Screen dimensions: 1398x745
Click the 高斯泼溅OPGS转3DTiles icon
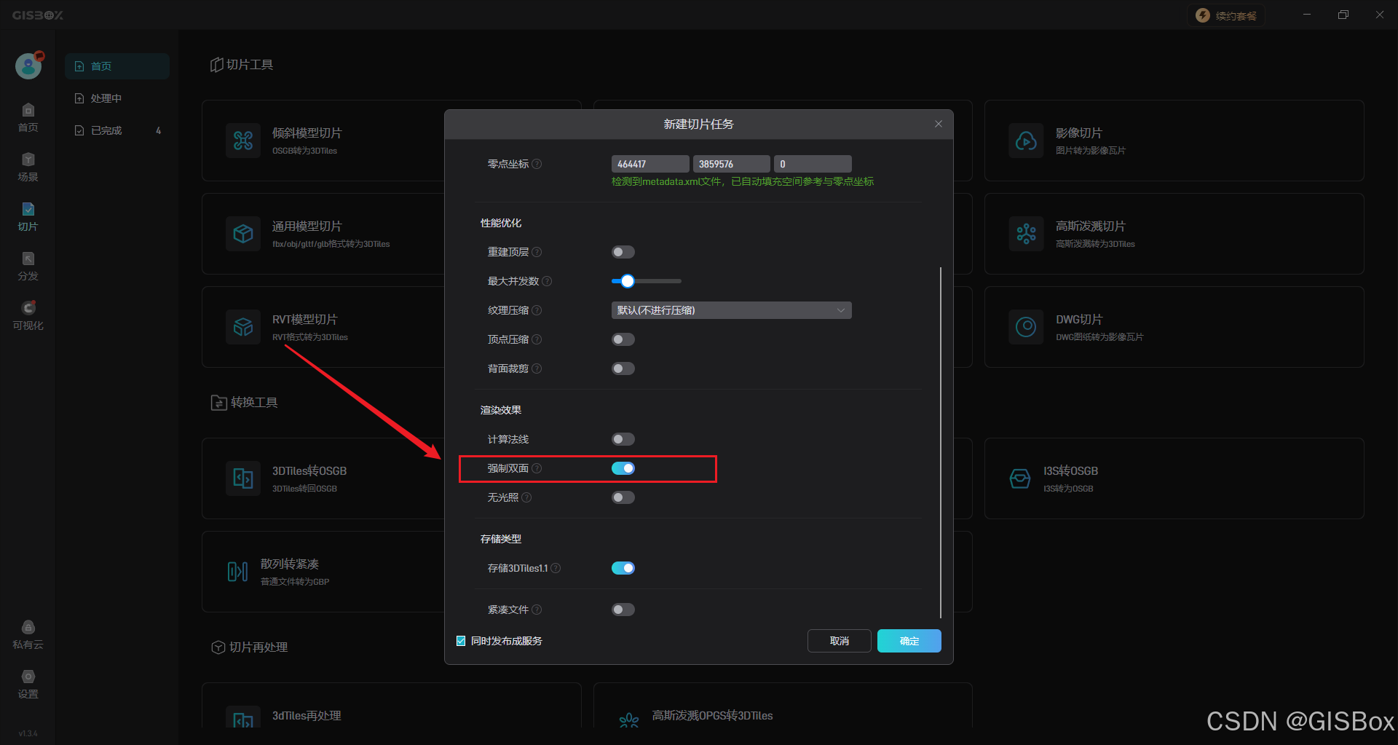(629, 720)
